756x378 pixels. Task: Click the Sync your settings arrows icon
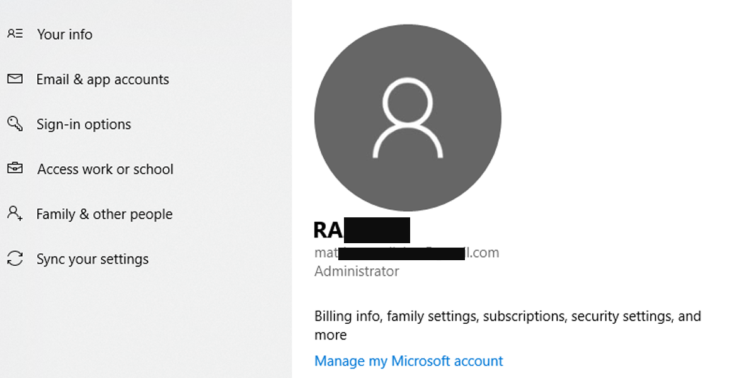click(x=14, y=258)
